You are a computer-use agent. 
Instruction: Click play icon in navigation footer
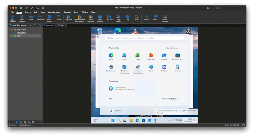pyautogui.click(x=21, y=122)
